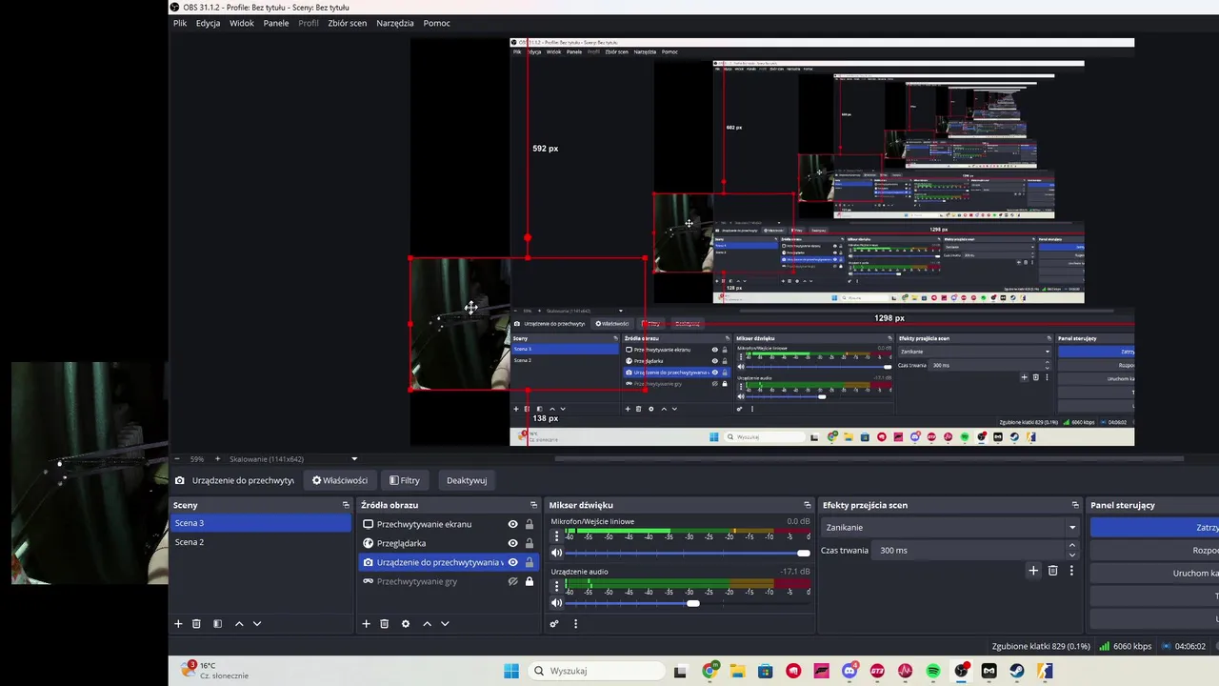Zoom out preview with minus icon
The width and height of the screenshot is (1219, 686).
click(178, 459)
